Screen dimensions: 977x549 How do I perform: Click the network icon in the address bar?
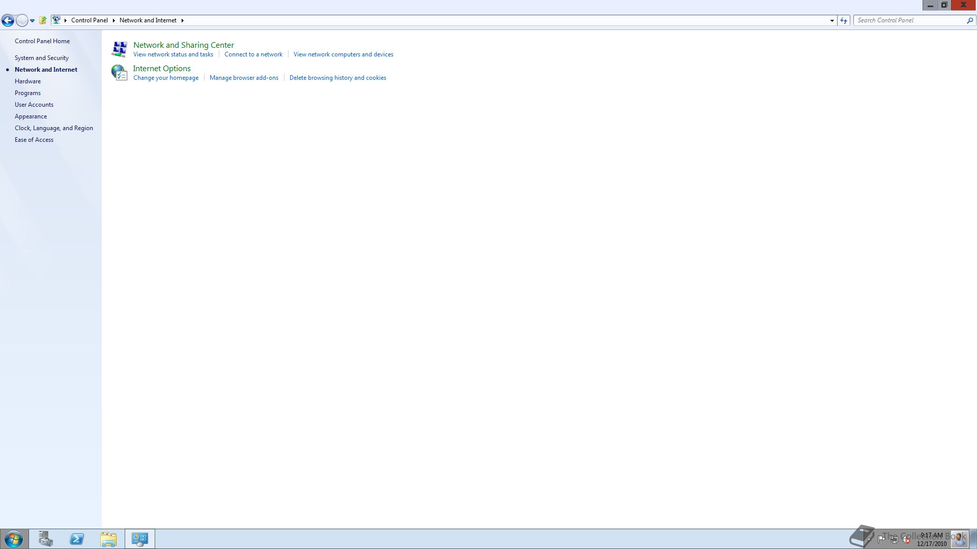[56, 20]
